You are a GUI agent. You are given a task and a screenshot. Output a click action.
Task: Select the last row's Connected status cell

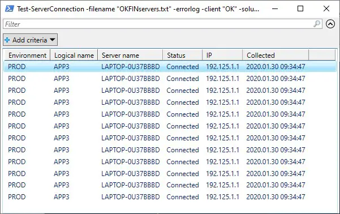[183, 196]
